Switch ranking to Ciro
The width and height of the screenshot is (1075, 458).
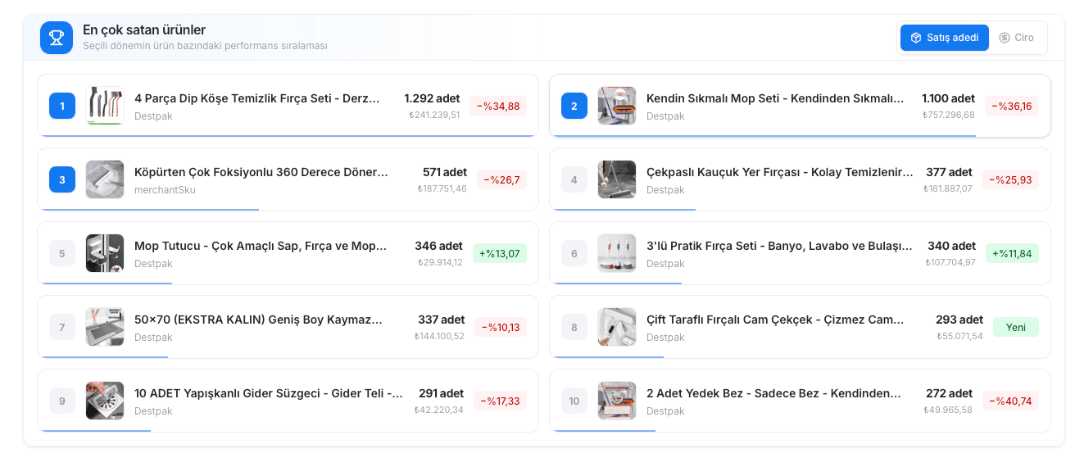(1016, 38)
